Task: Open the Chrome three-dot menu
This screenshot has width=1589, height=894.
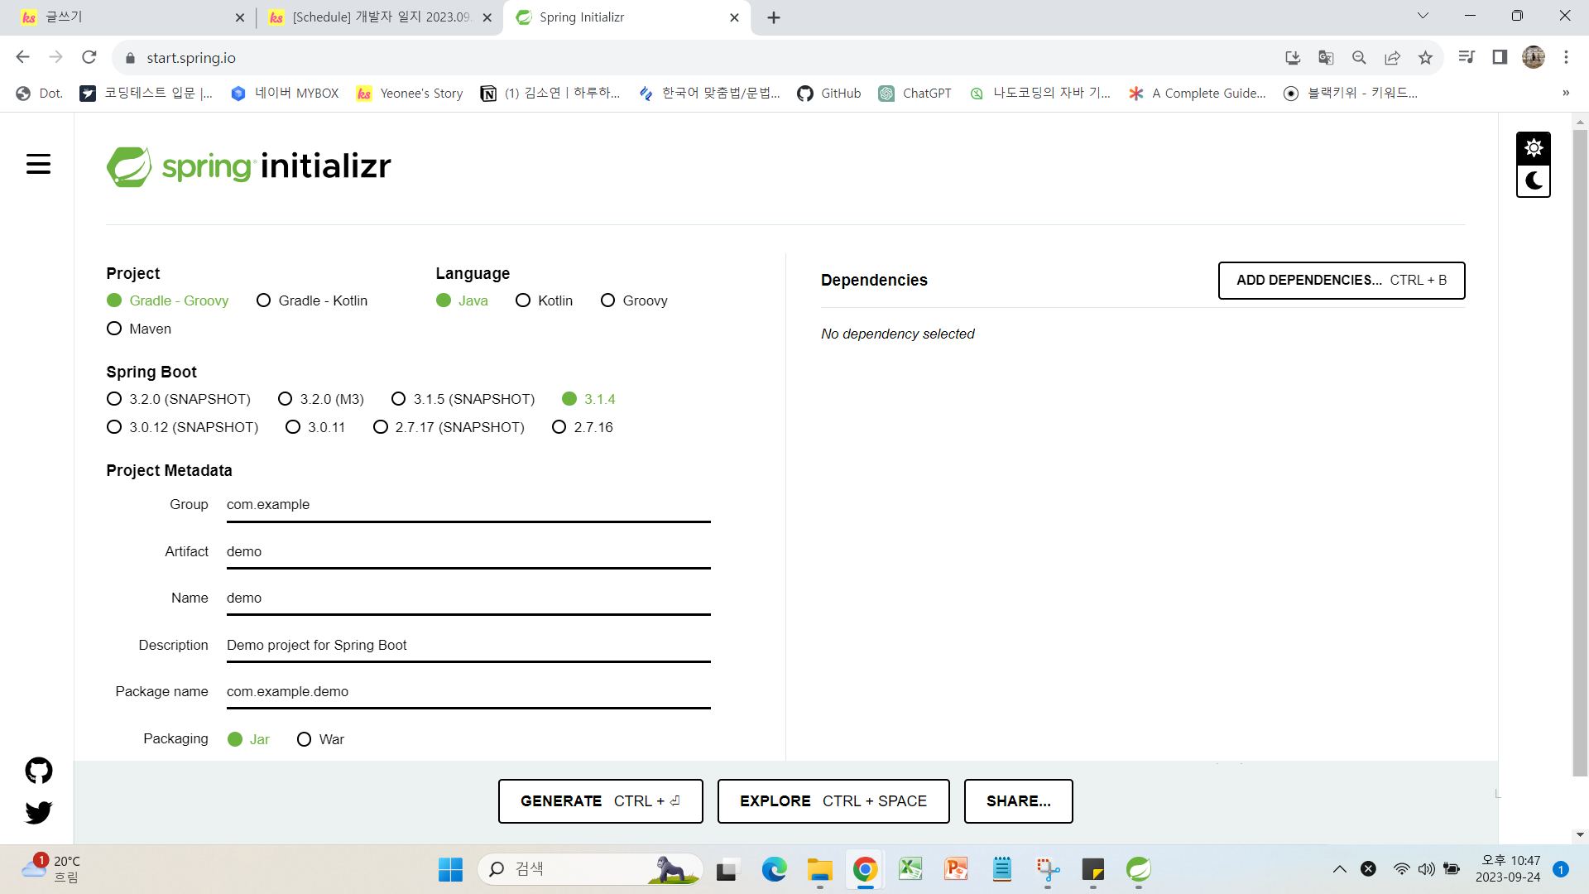Action: click(1566, 57)
